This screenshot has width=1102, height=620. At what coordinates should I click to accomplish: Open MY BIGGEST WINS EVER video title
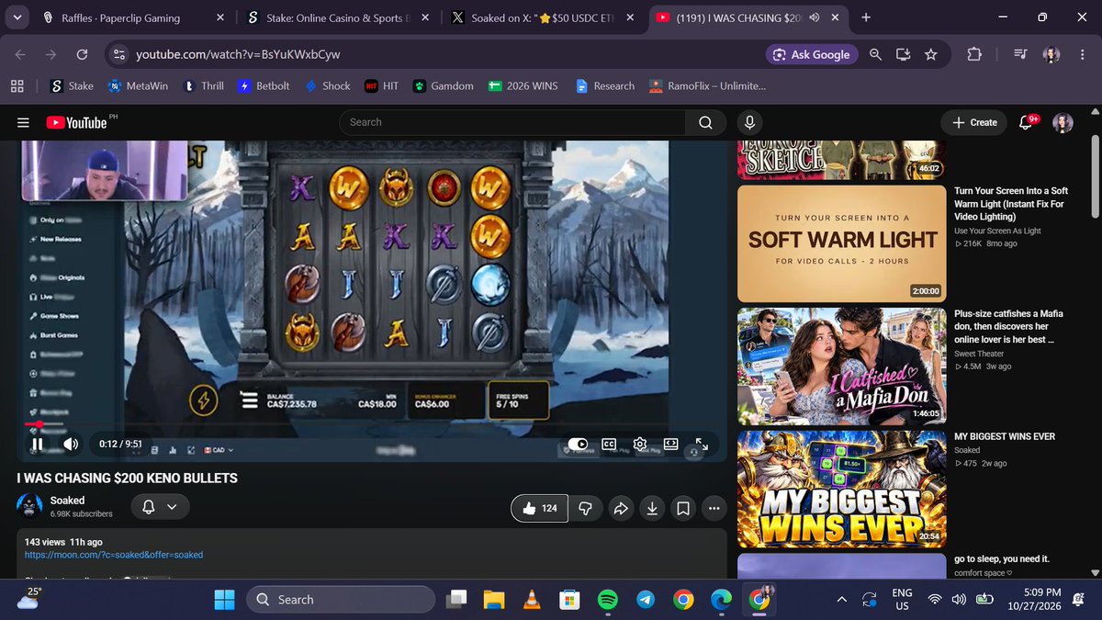1005,436
